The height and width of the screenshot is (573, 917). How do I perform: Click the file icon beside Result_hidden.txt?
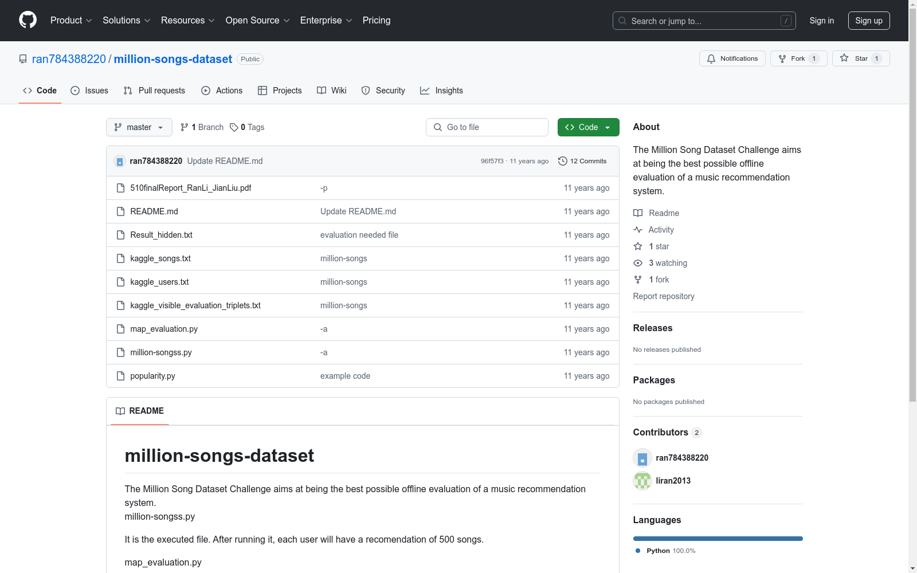(x=120, y=235)
